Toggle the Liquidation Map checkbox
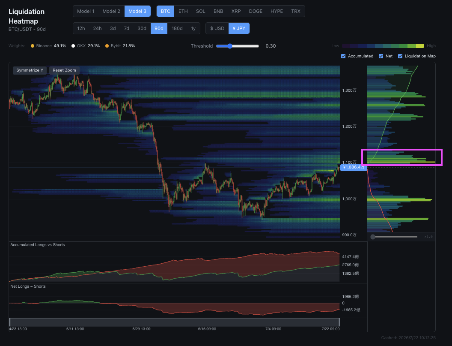 400,56
